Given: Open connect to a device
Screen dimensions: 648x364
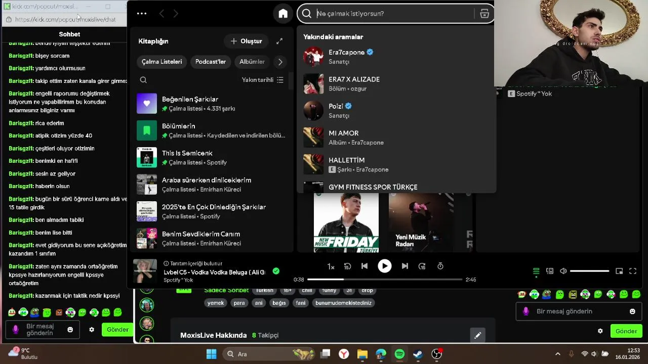Looking at the screenshot, I should click(550, 271).
